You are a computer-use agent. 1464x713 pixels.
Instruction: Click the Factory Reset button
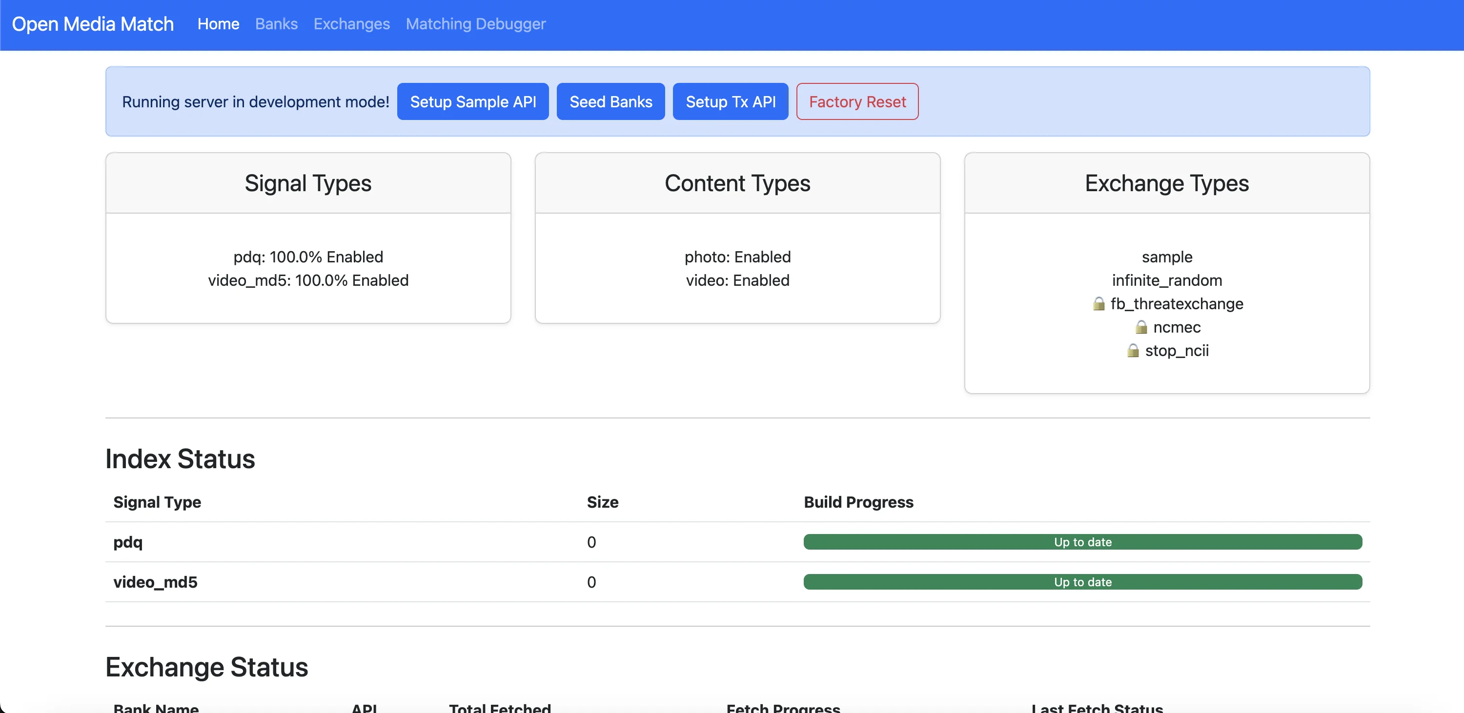[x=857, y=102]
